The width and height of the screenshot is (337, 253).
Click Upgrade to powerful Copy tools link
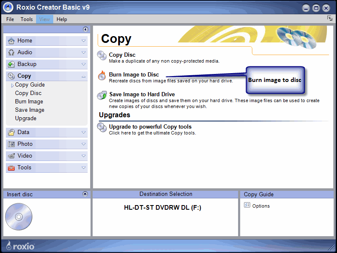150,127
